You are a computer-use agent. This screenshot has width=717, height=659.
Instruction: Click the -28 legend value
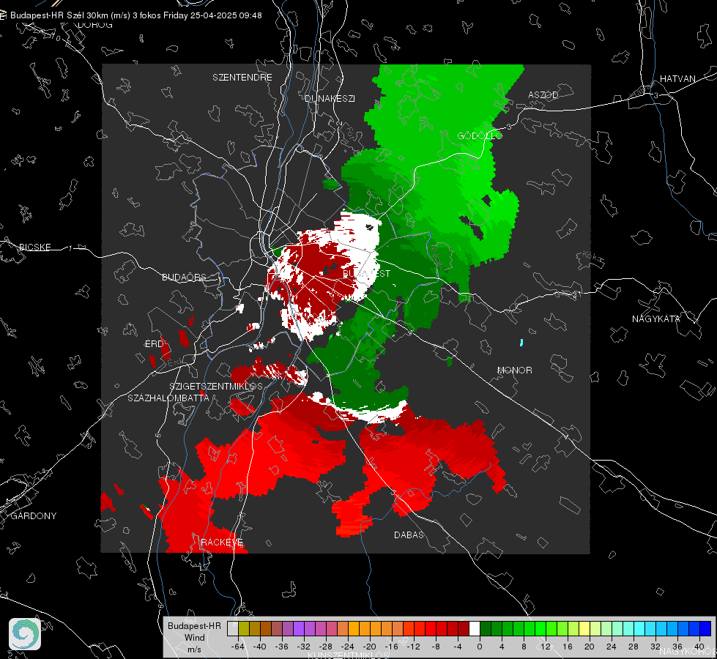[326, 647]
